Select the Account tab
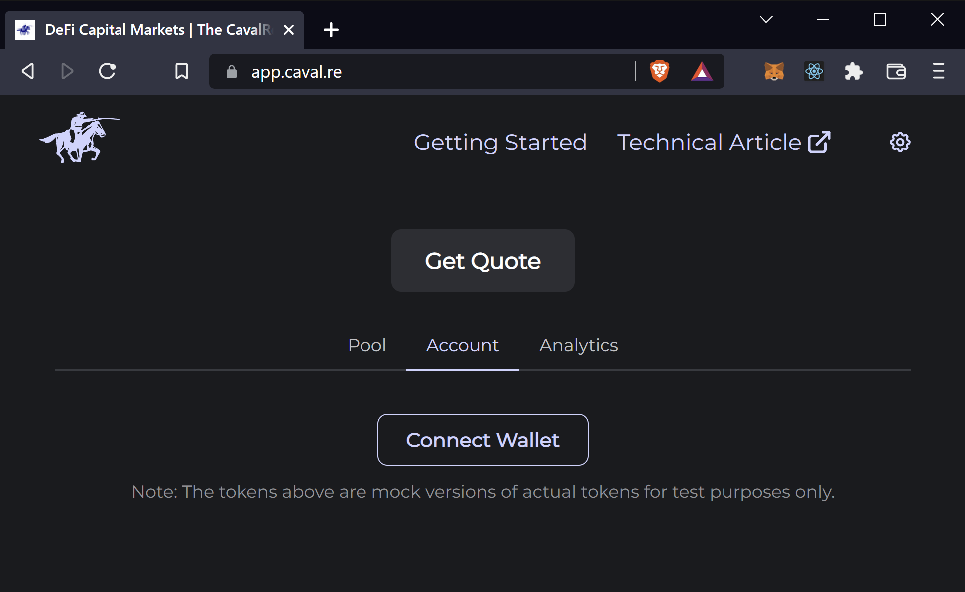965x592 pixels. (463, 345)
